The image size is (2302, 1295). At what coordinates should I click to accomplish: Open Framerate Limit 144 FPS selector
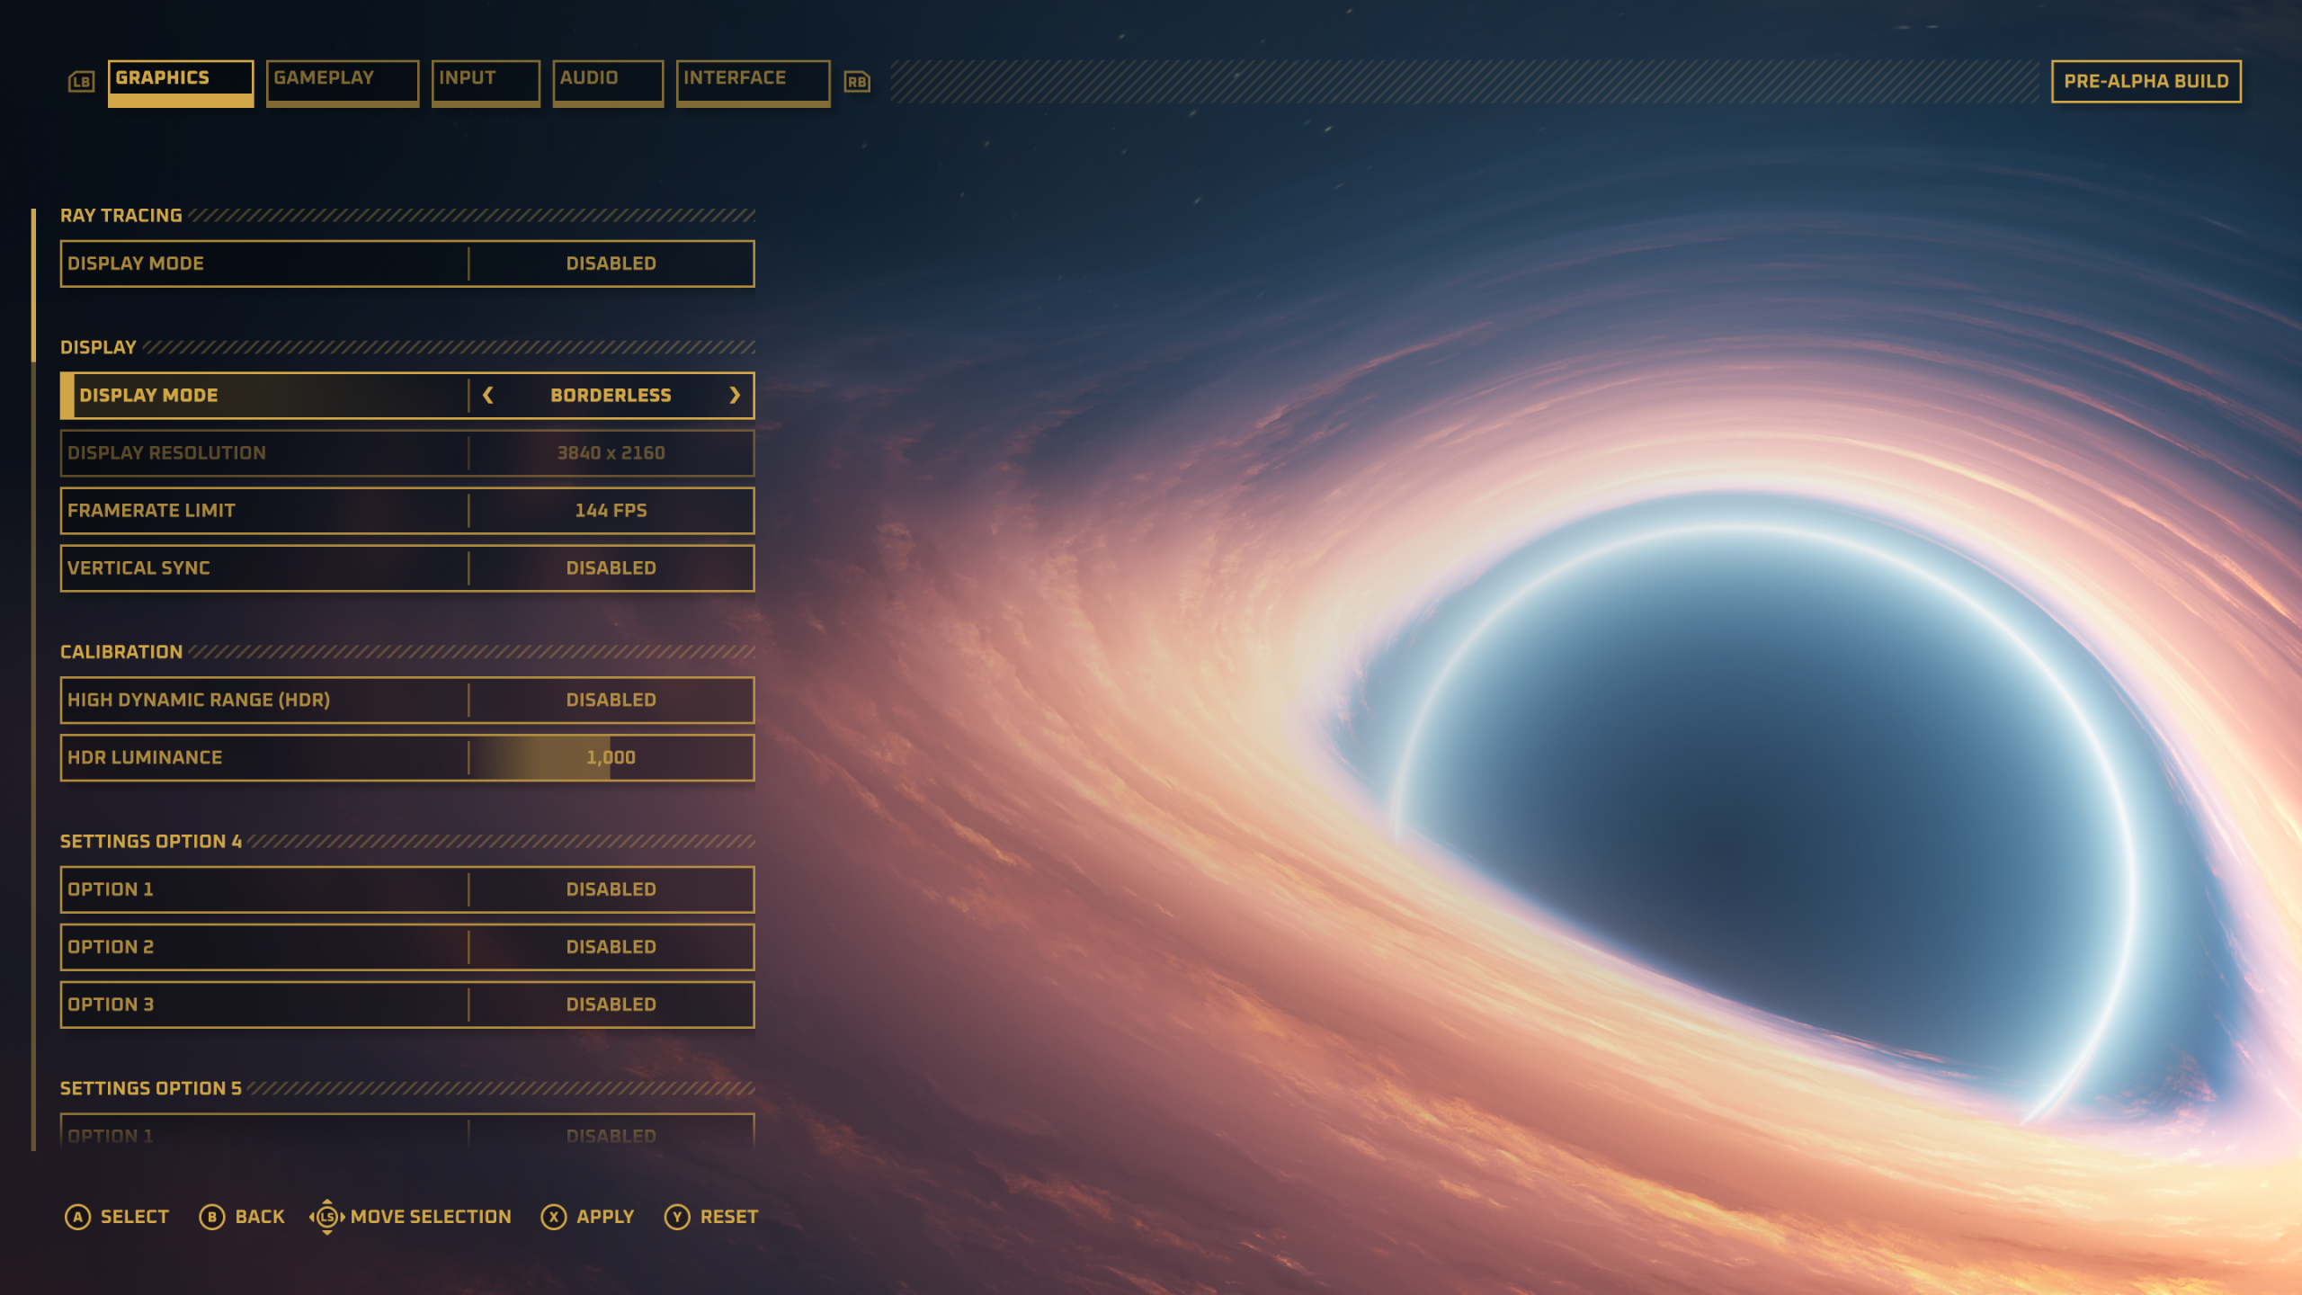[611, 511]
